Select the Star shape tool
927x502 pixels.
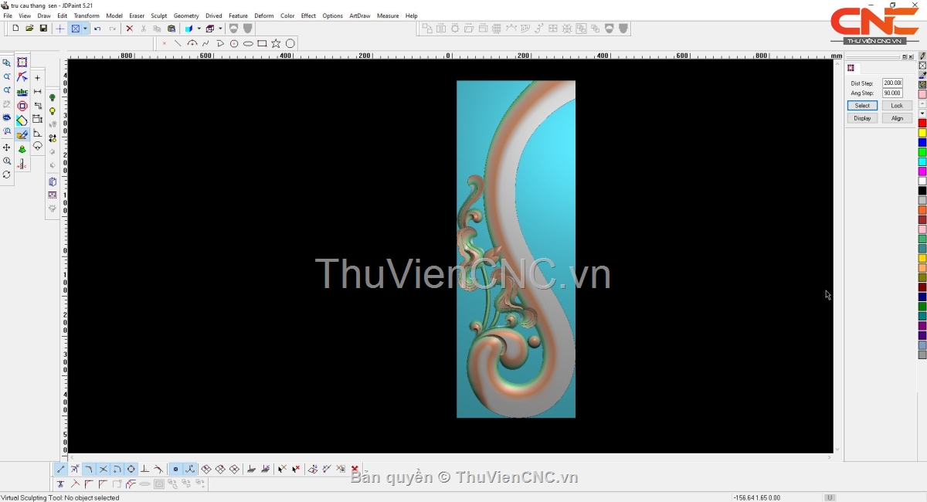[x=276, y=43]
